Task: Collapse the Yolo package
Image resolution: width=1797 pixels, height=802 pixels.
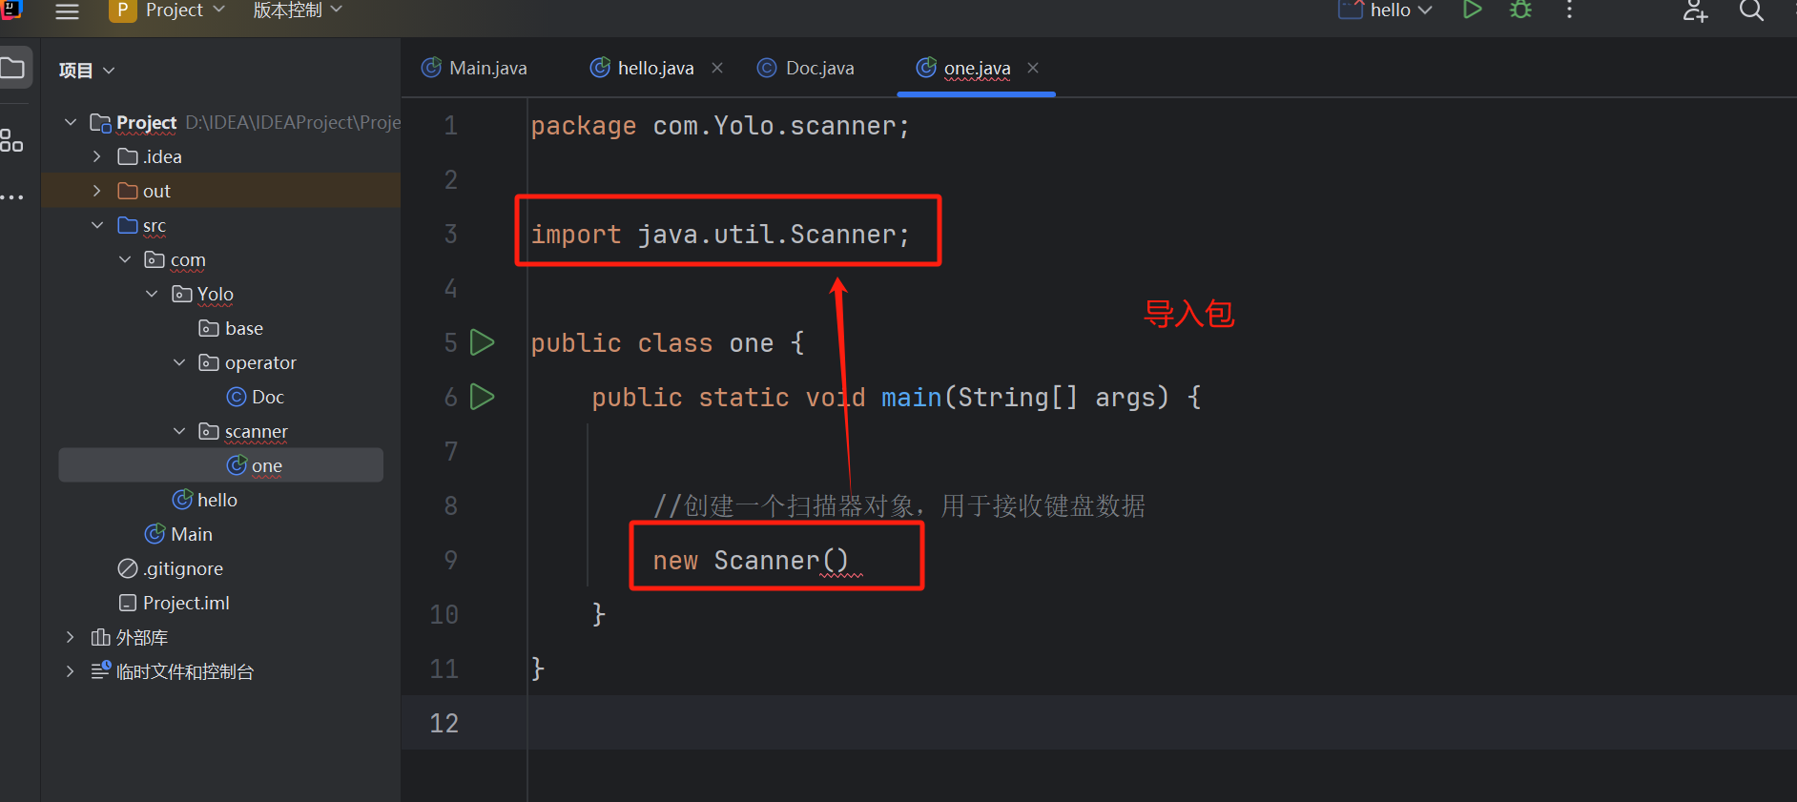Action: coord(152,294)
